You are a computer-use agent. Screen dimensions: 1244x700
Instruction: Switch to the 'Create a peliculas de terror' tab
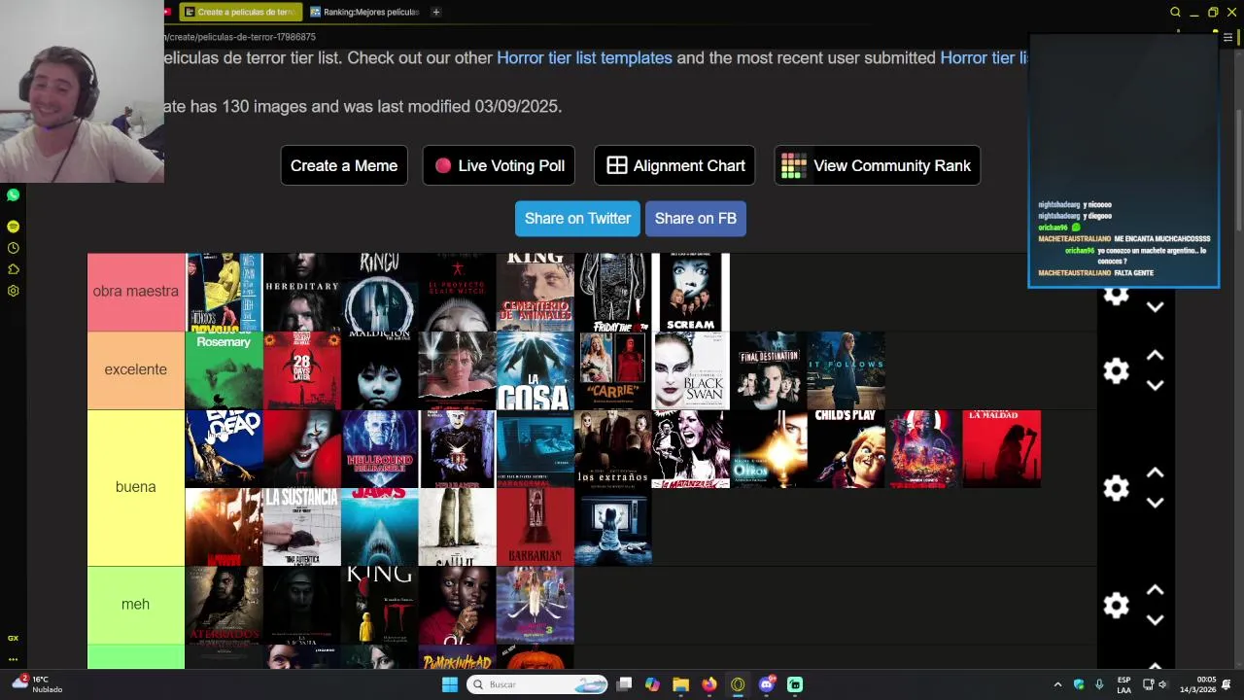[x=239, y=12]
